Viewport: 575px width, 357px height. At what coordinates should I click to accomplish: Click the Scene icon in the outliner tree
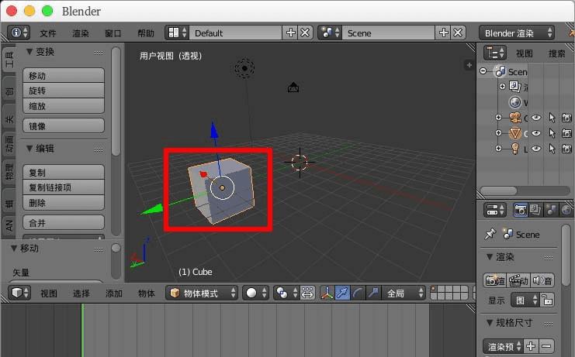click(x=501, y=71)
